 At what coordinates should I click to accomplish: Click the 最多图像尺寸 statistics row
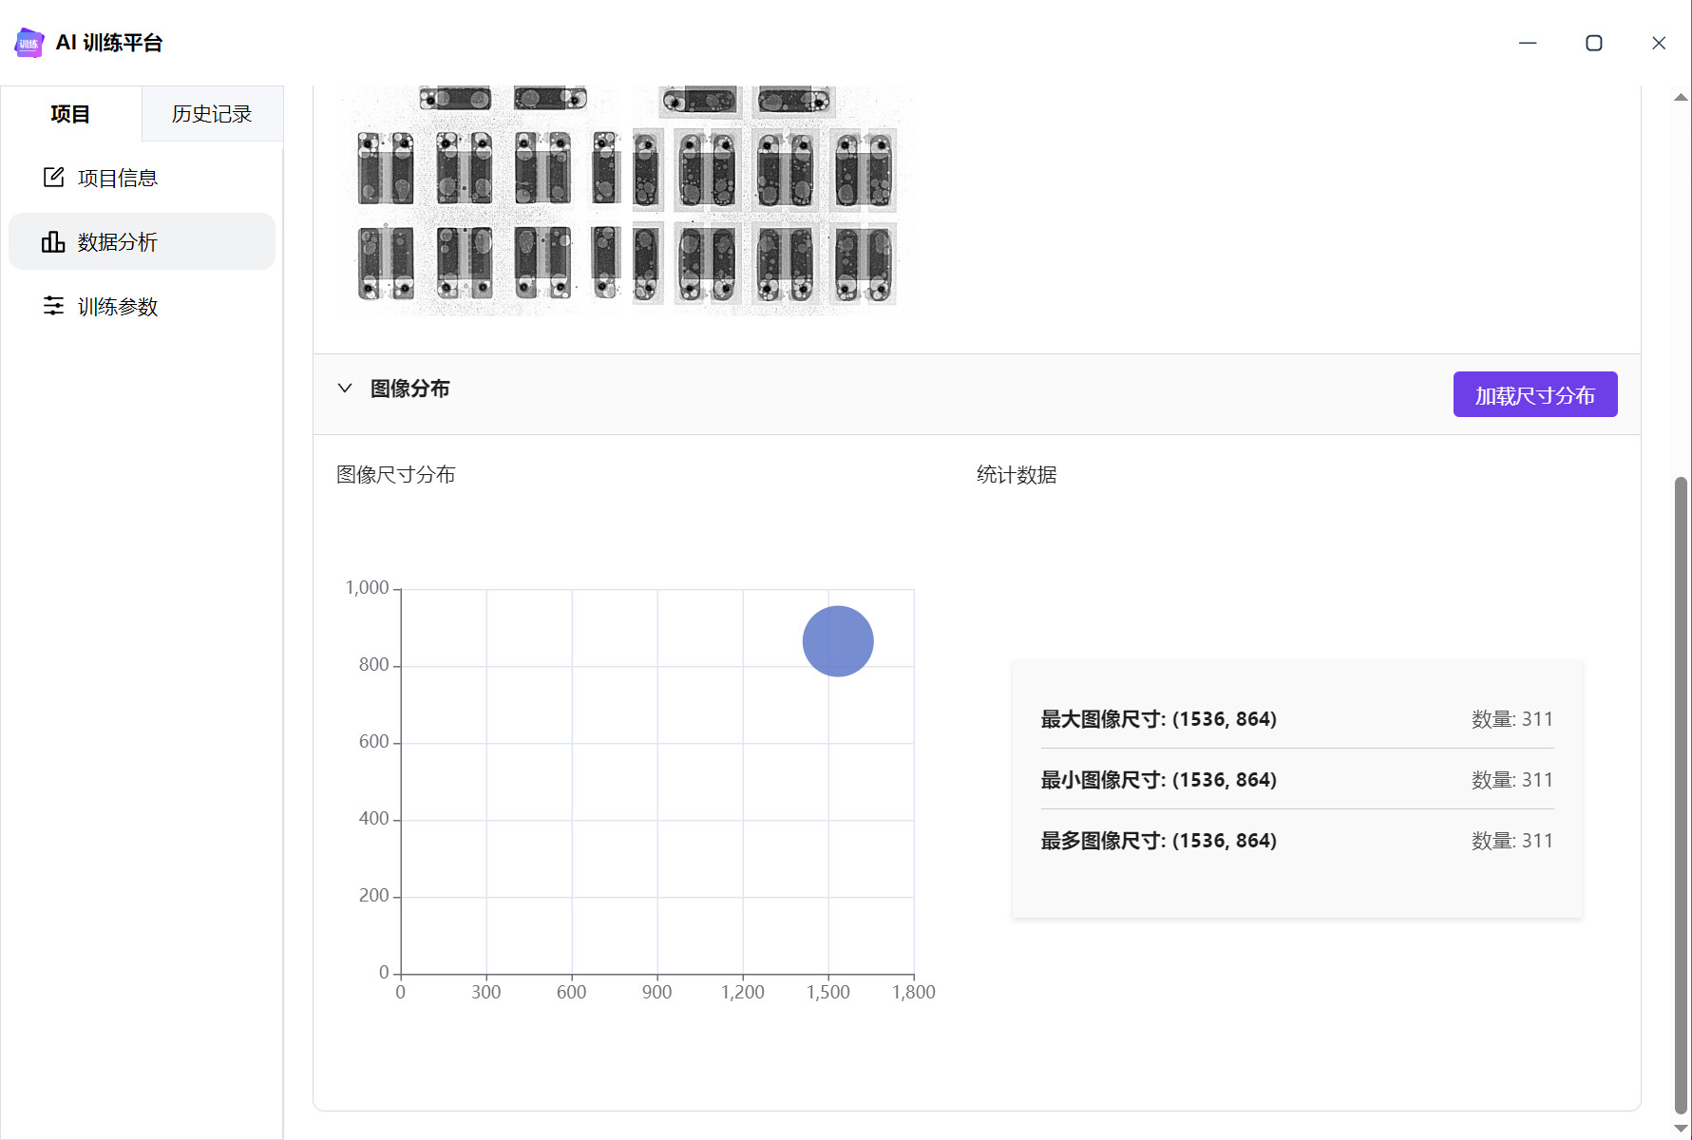tap(1297, 841)
